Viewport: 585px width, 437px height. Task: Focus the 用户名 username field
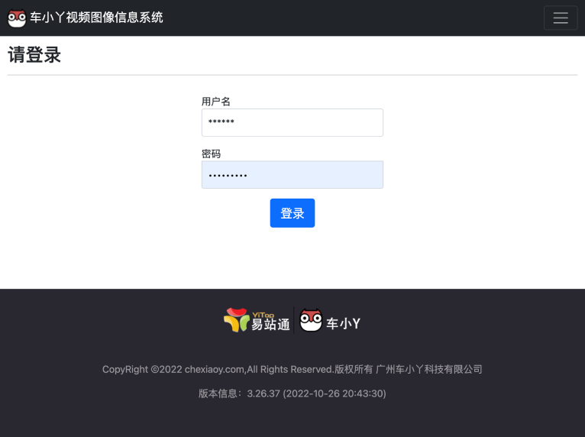click(292, 122)
